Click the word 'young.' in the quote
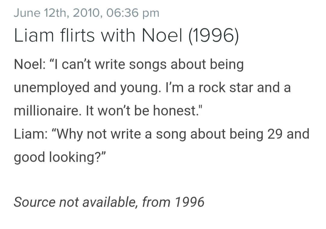This screenshot has width=326, height=229. pos(141,88)
